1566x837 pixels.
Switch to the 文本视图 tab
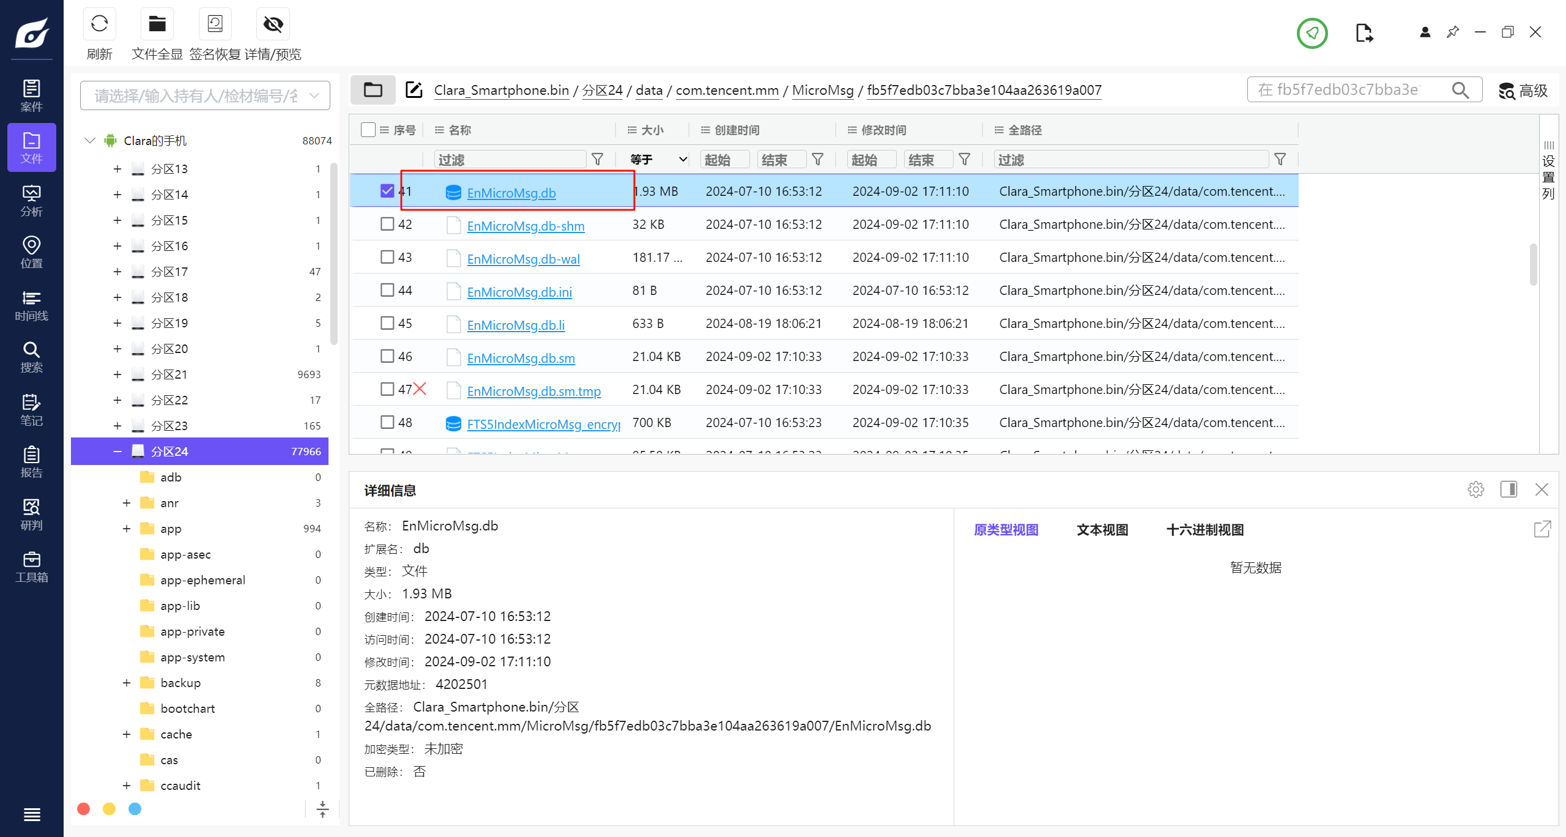1102,530
